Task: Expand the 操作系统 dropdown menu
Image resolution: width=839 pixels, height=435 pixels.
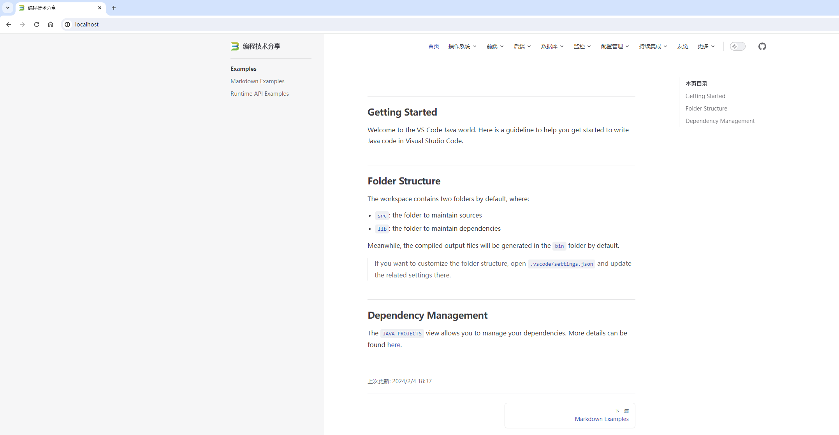Action: [x=462, y=46]
